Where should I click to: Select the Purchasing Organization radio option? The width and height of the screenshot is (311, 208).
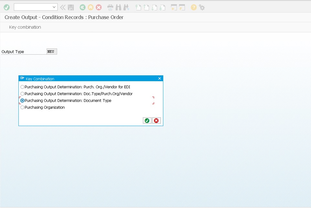[x=22, y=107]
